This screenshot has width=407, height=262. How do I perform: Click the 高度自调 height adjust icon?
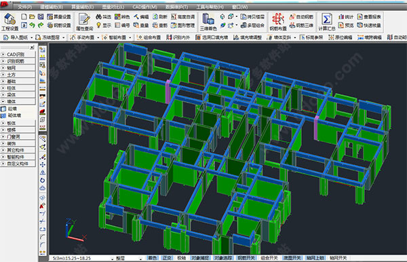[x=174, y=17]
